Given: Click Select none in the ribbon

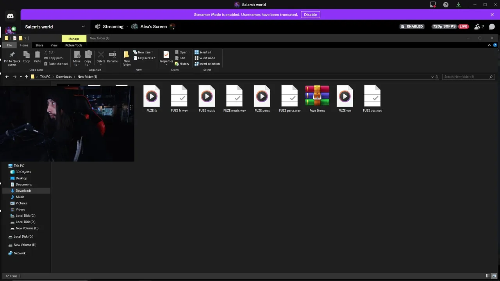Looking at the screenshot, I should click(205, 58).
